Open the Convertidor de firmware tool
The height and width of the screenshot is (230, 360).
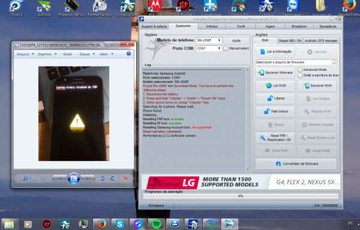click(296, 164)
